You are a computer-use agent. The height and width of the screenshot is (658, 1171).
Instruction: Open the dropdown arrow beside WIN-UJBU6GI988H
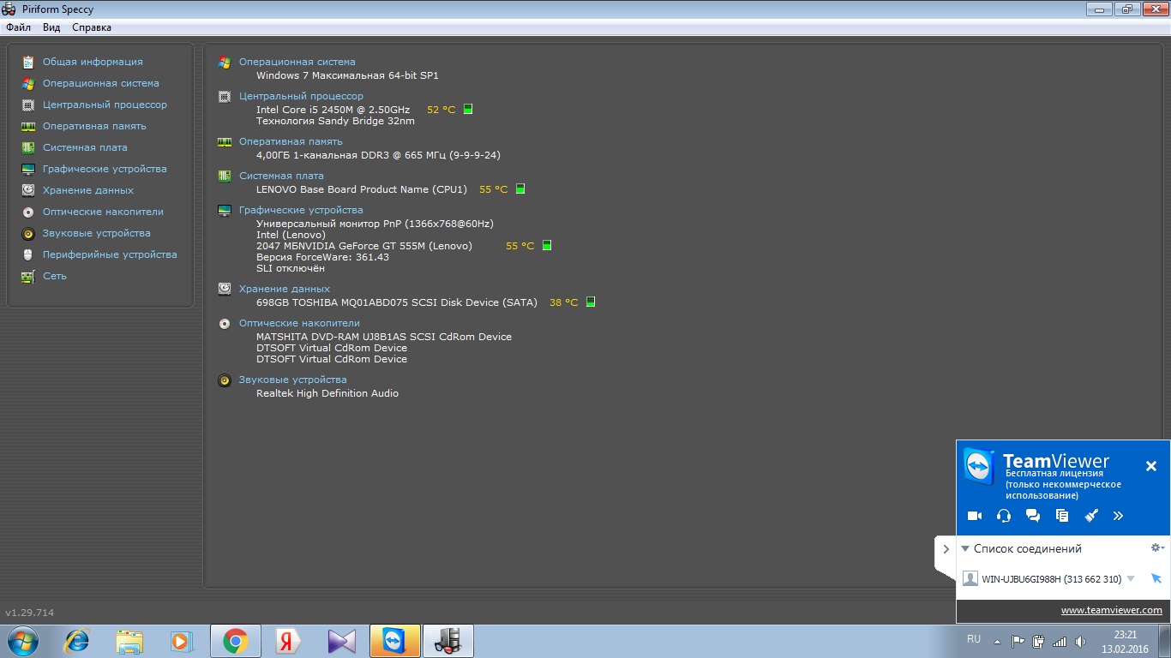pos(1131,579)
